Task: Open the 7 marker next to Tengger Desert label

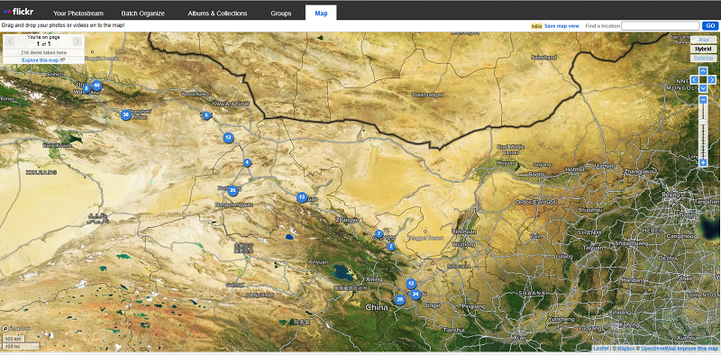Action: coord(391,247)
